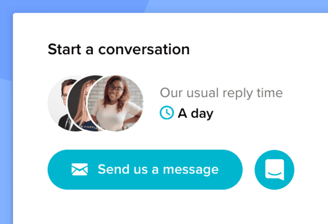Click the Our usual reply time text

(221, 93)
